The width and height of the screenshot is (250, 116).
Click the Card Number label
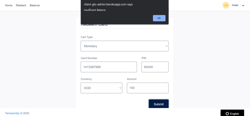89,58
